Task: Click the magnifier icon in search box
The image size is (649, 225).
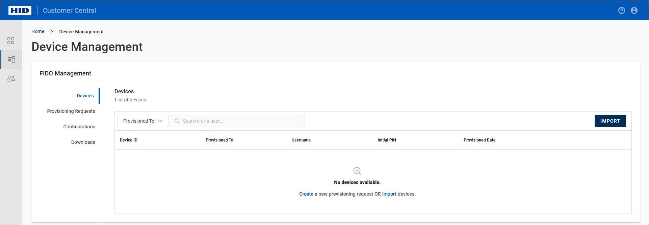Action: (177, 121)
